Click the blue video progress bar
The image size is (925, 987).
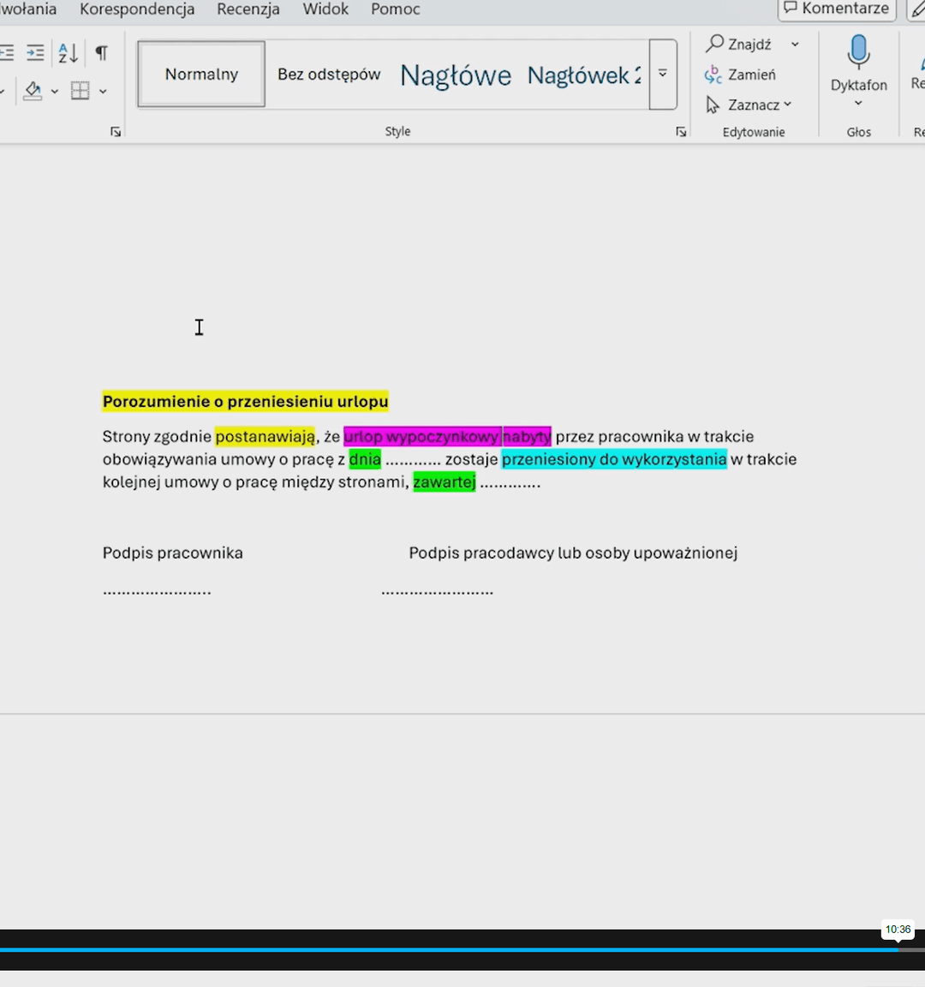(x=445, y=949)
